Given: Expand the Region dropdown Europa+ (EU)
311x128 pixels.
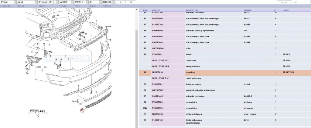Looking at the screenshot, I should (x=48, y=2).
